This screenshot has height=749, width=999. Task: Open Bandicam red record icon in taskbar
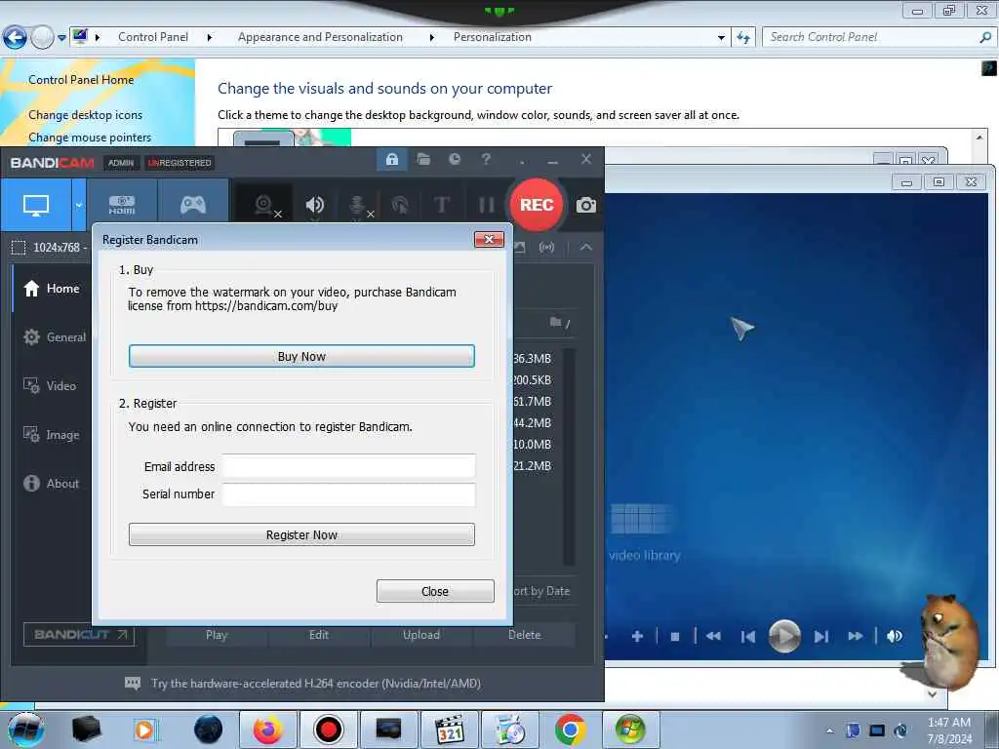click(x=329, y=729)
